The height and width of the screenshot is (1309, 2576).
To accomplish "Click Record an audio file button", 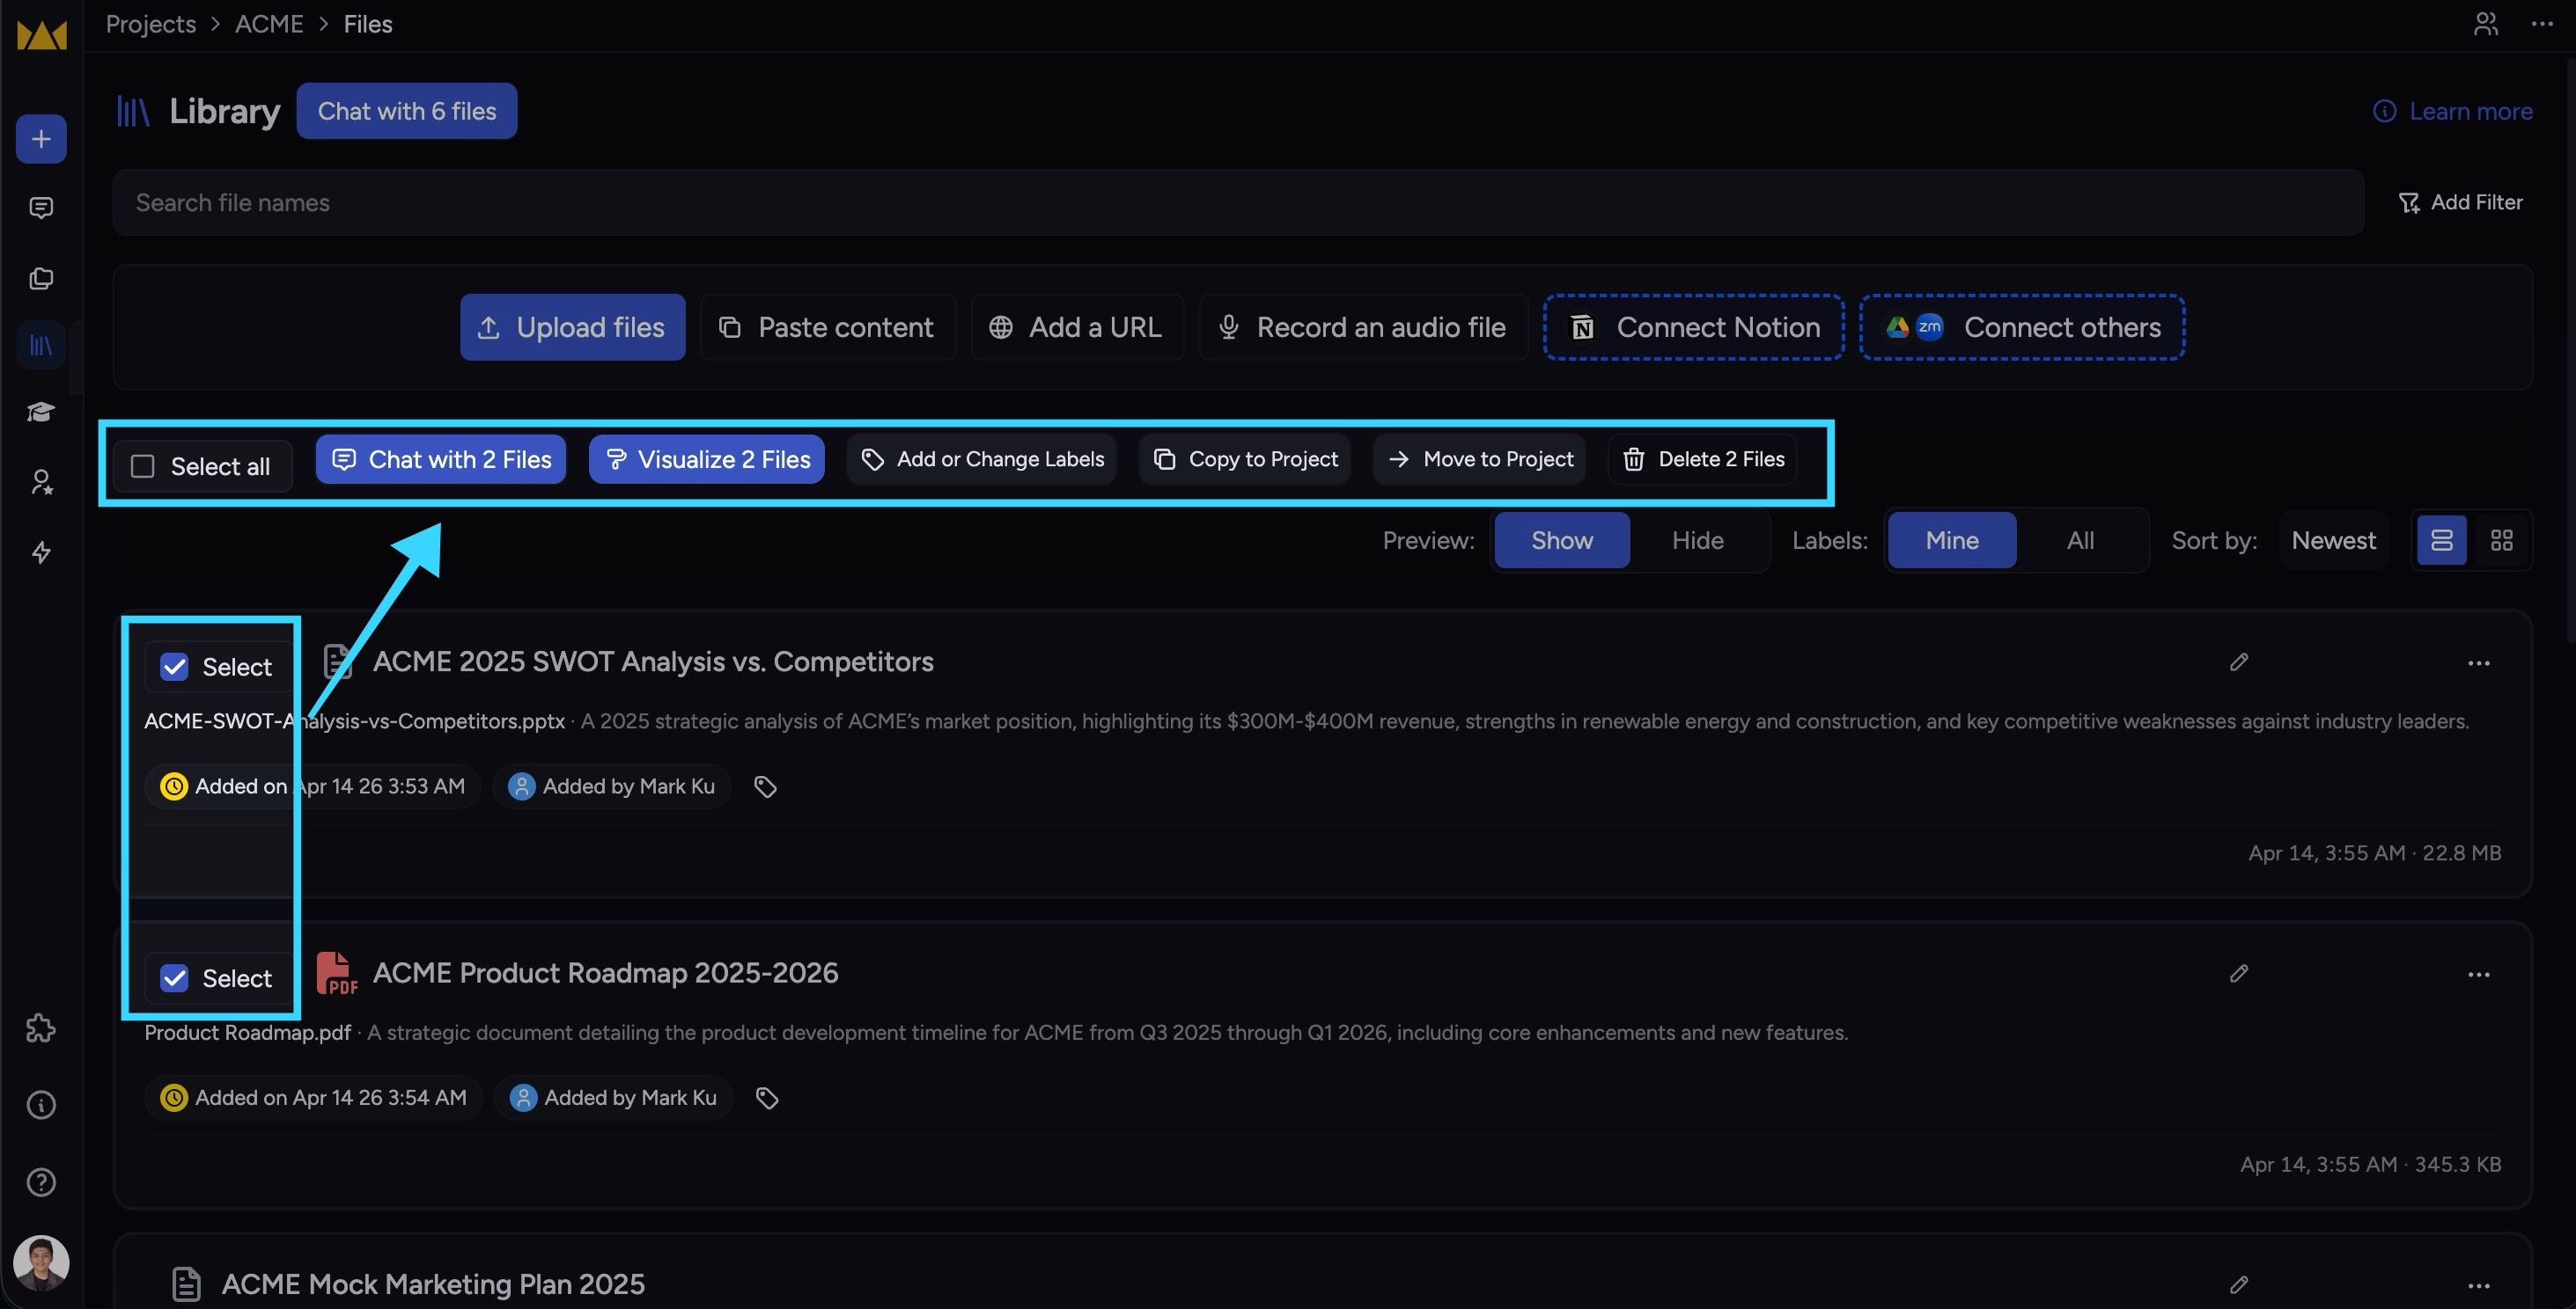I will (x=1363, y=328).
